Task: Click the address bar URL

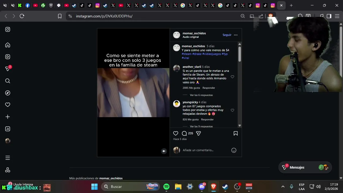Action: click(104, 16)
